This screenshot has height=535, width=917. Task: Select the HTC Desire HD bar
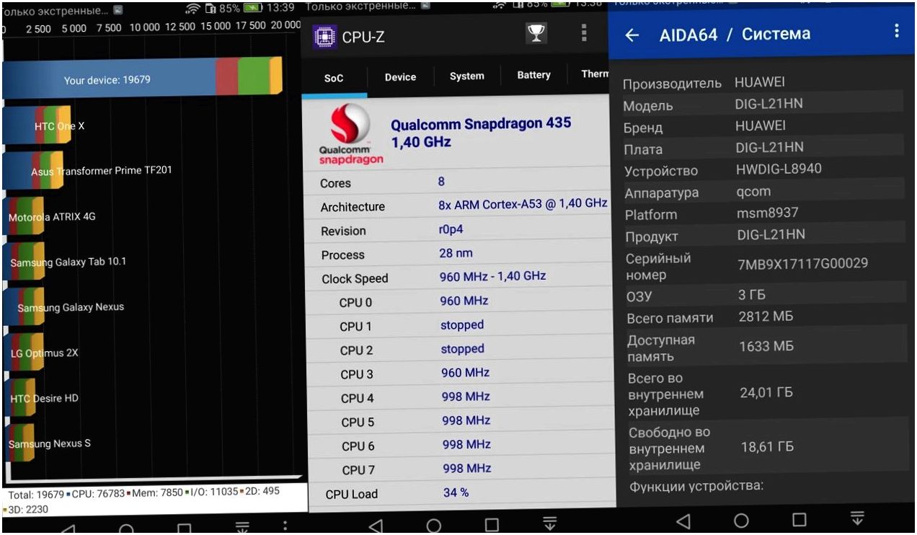(19, 398)
